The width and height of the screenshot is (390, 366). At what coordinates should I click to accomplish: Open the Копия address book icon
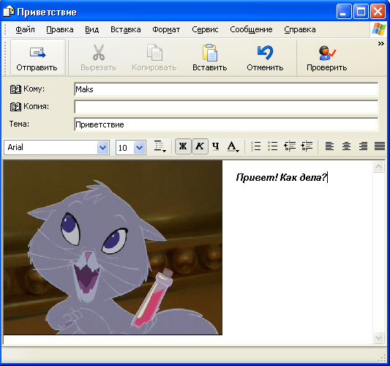15,107
